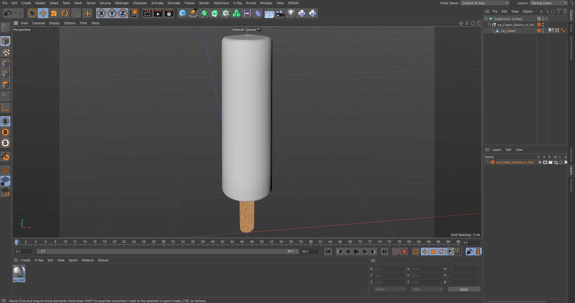
Task: Switch to Texture mode in left sidebar
Action: click(x=5, y=52)
